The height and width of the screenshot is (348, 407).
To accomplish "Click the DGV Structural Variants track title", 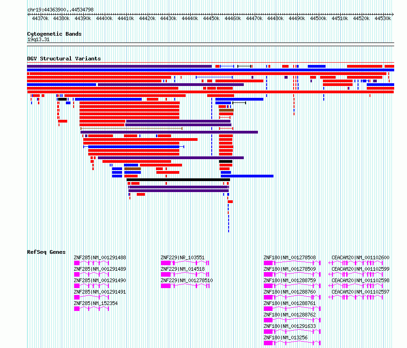I will 64,59.
